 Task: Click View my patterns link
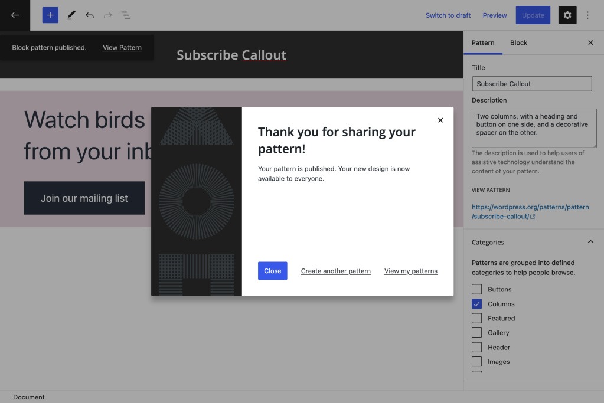(410, 271)
